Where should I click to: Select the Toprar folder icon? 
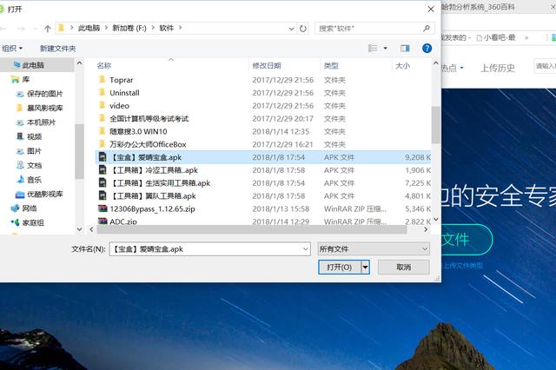103,79
